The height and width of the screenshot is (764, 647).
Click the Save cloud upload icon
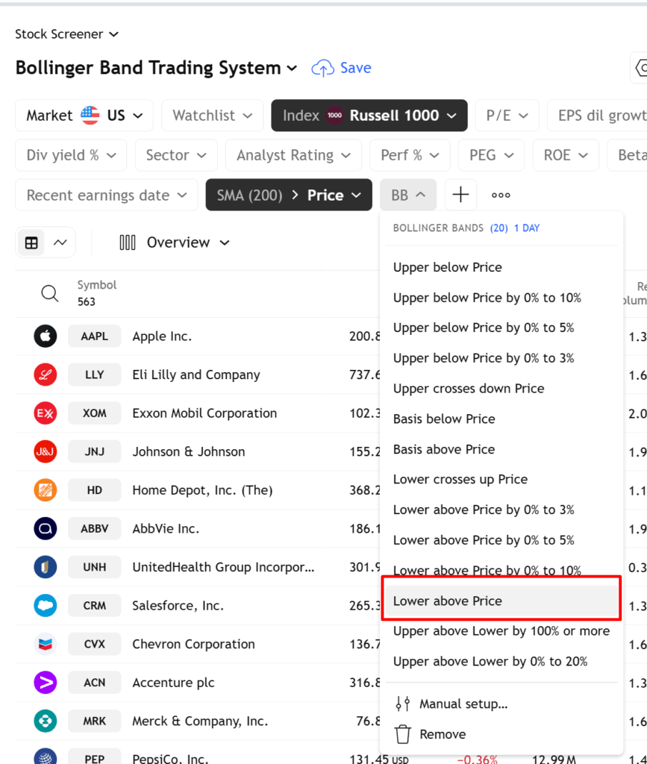pos(322,68)
